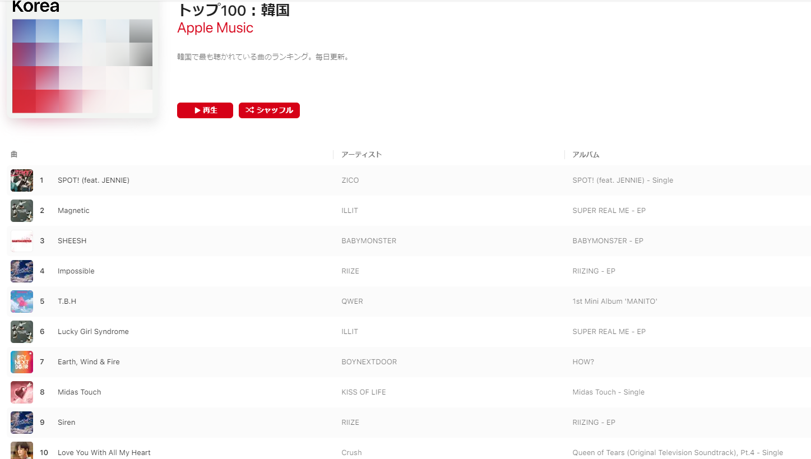Open the Top 100 Korea playlist artwork
This screenshot has width=811, height=459.
[x=82, y=59]
